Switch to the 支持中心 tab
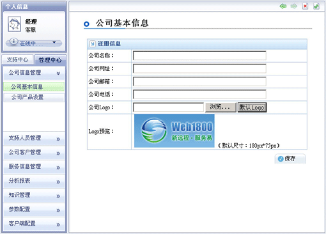This screenshot has height=234, width=326. 17,59
